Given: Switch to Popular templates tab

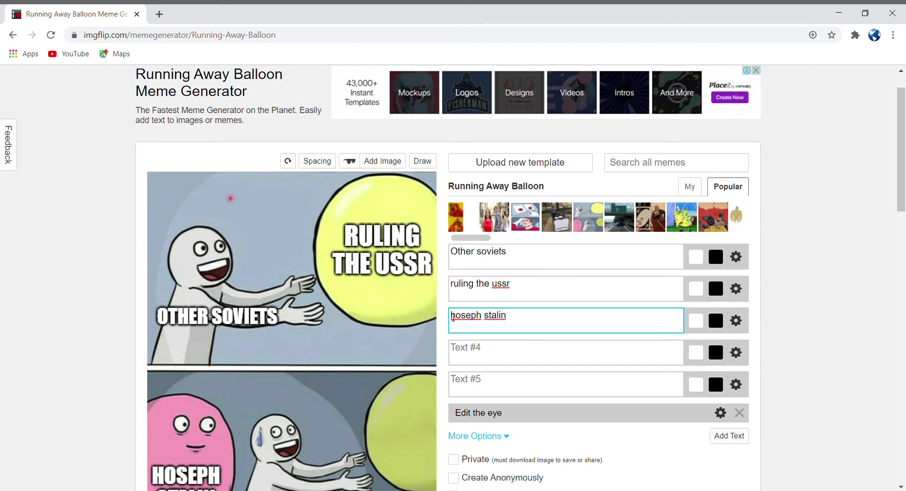Looking at the screenshot, I should 728,186.
